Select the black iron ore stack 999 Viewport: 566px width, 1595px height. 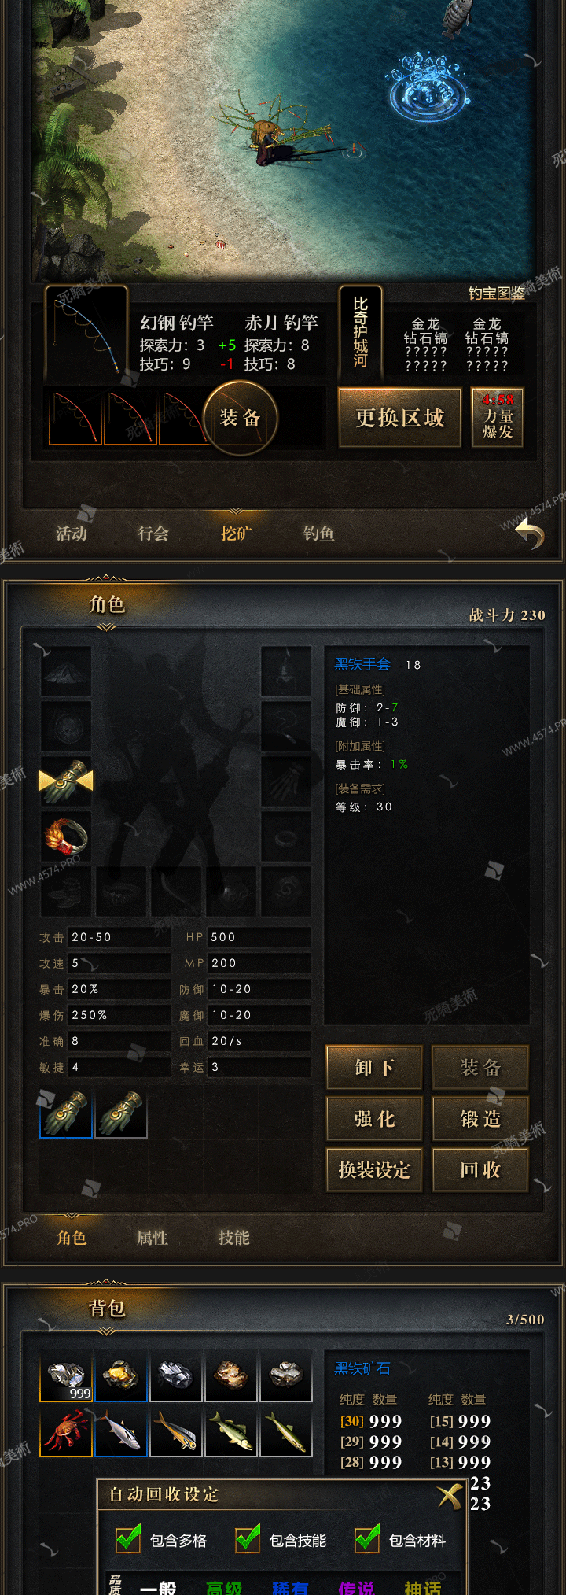66,1375
